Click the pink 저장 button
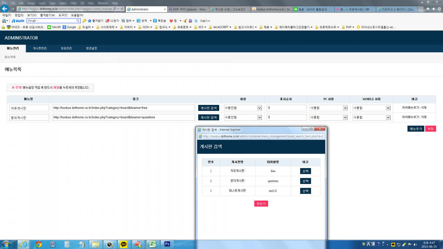 431,129
